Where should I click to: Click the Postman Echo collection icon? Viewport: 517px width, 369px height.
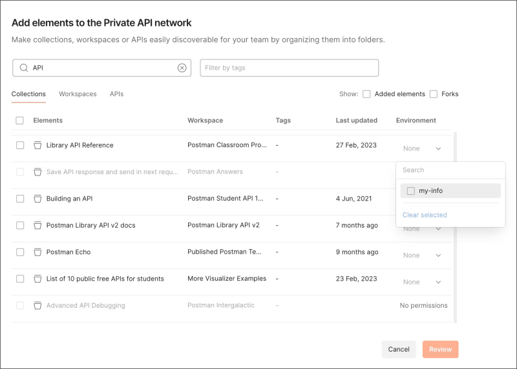37,252
